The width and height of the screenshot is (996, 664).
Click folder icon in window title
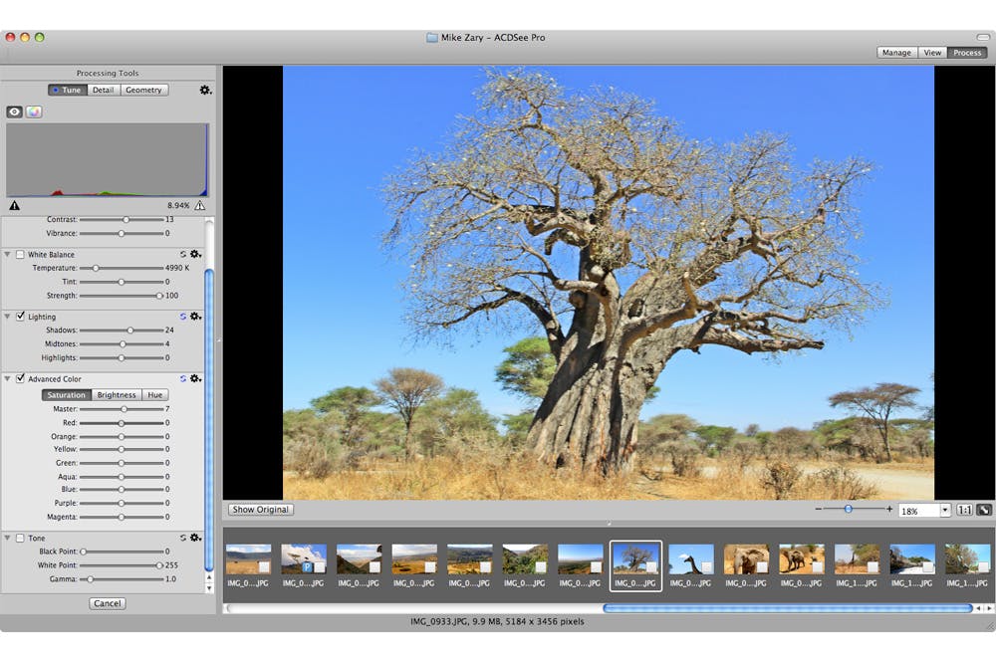click(x=432, y=38)
